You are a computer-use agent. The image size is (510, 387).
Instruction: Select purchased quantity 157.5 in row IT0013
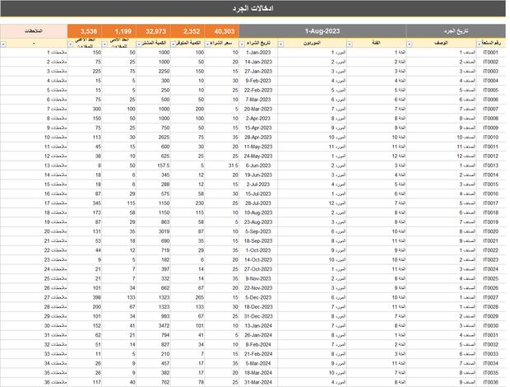153,166
